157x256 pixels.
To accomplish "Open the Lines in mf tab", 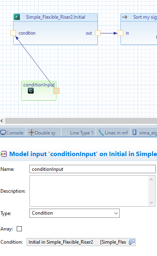I will tap(113, 133).
